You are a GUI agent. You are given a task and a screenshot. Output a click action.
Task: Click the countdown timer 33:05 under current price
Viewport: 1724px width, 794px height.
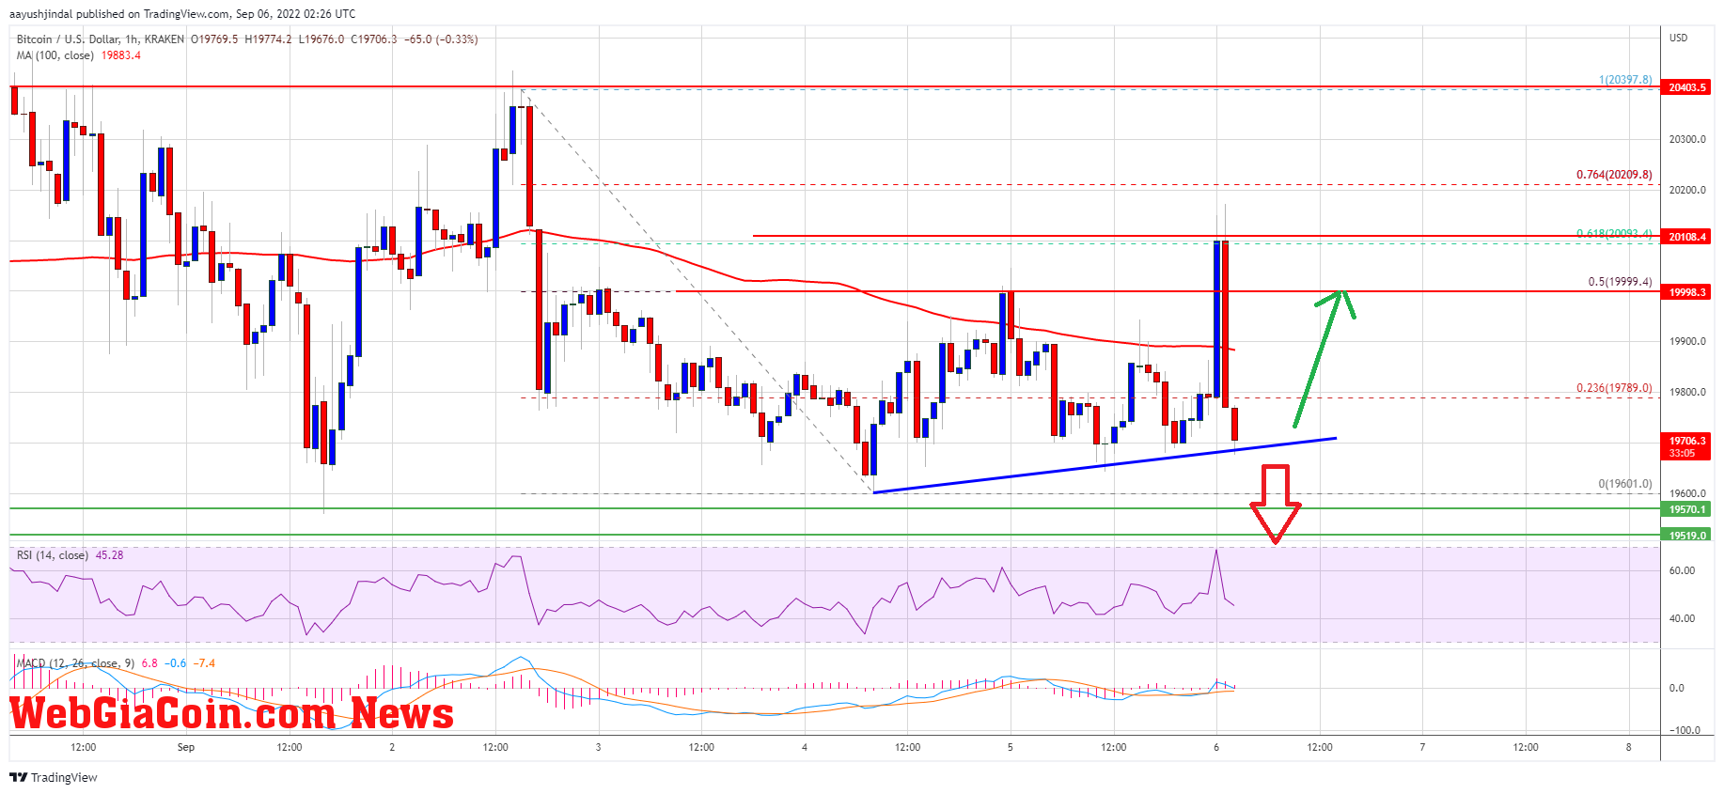click(x=1683, y=453)
